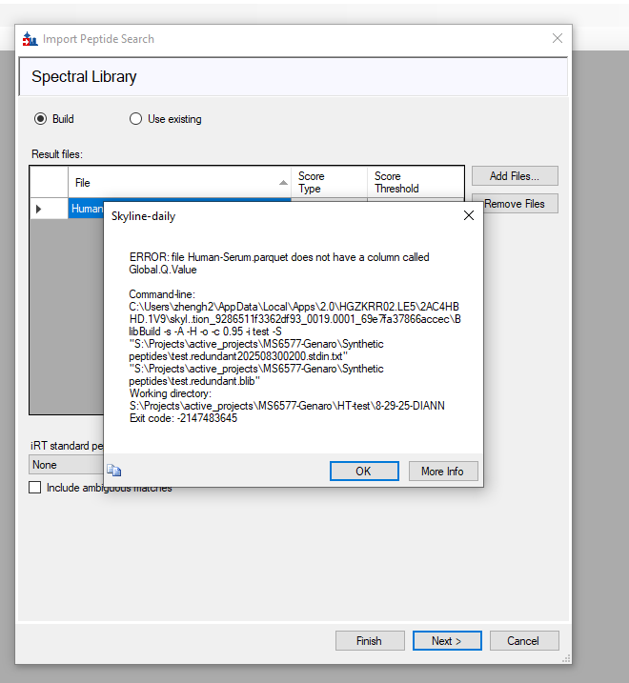This screenshot has width=629, height=683.
Task: Click the copy-to-clipboard icon in the error dialog
Action: [114, 470]
